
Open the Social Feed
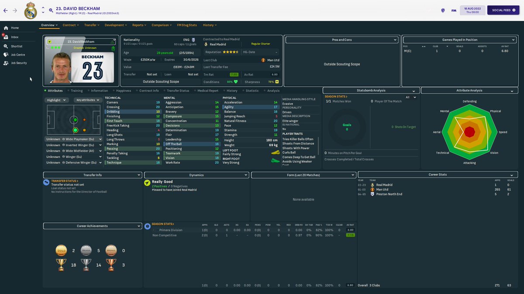pyautogui.click(x=503, y=9)
